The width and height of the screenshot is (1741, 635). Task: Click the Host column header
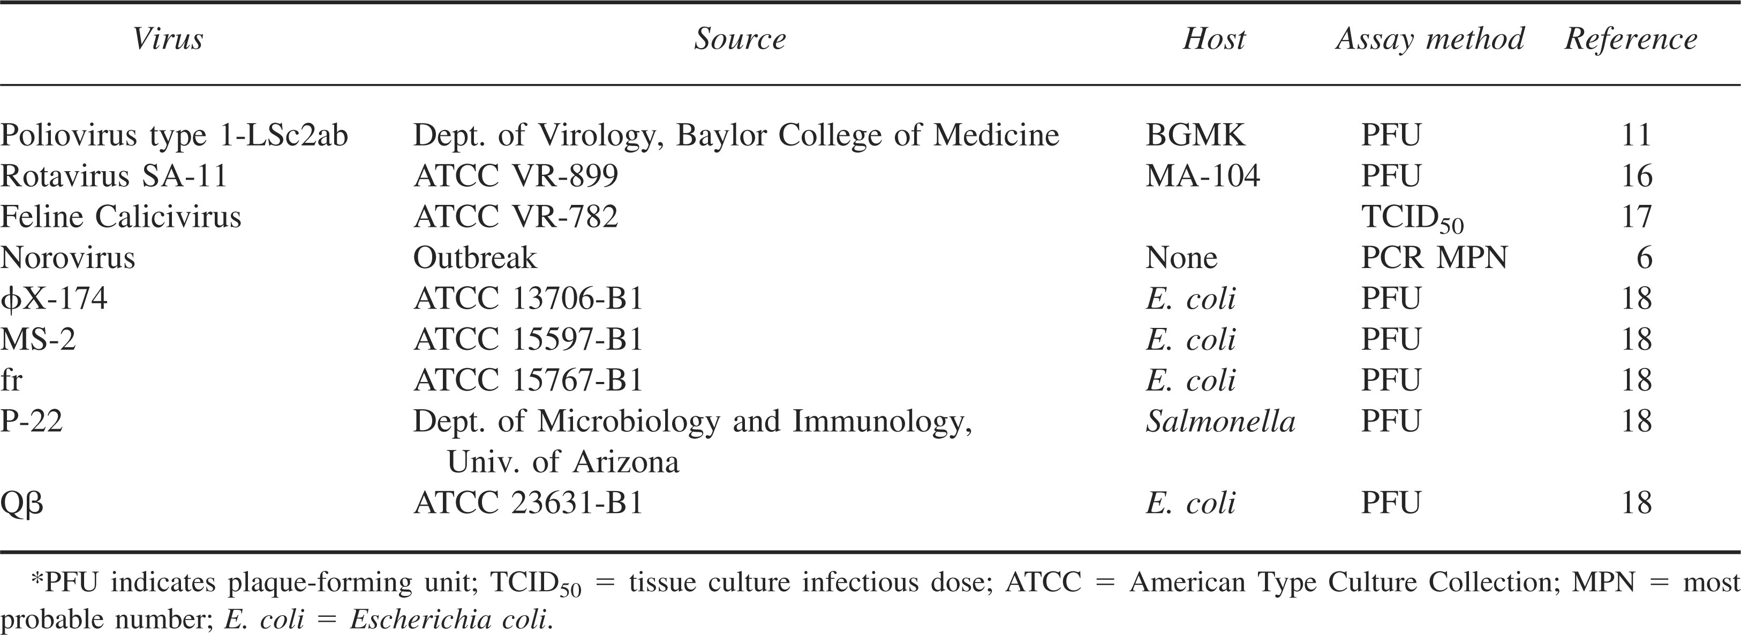(1214, 39)
